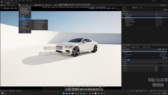Clear the Details search with X icon

click(x=123, y=58)
